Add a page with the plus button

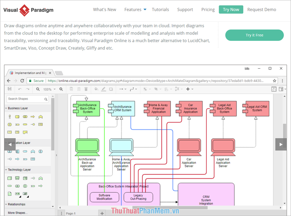click(x=102, y=214)
